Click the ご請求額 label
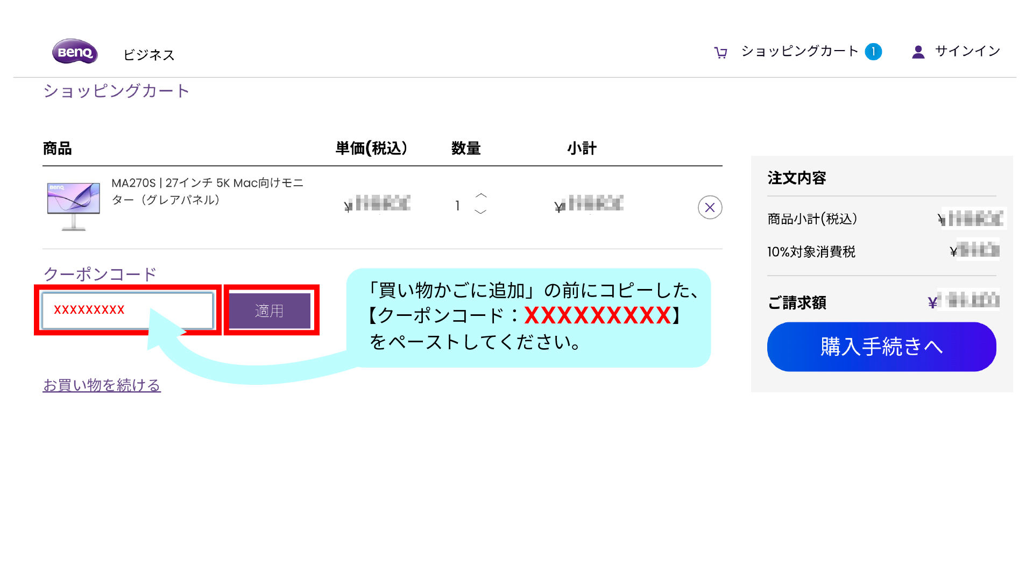 [x=797, y=303]
